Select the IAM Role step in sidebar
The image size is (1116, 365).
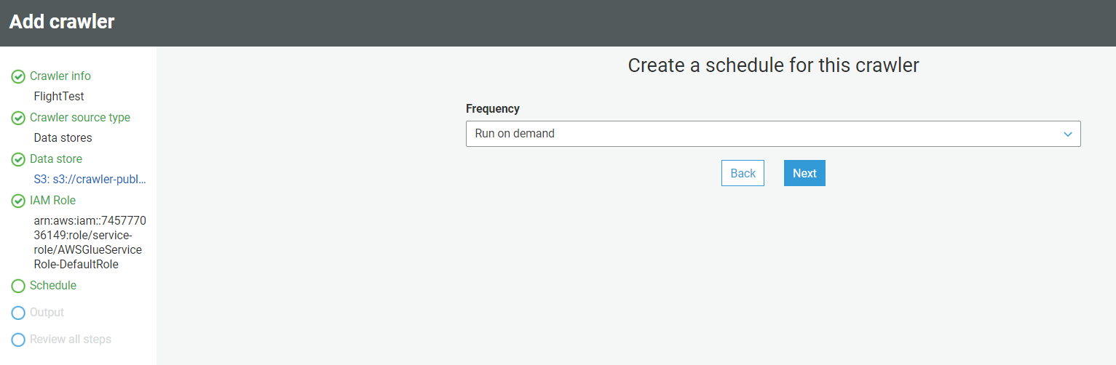click(52, 200)
